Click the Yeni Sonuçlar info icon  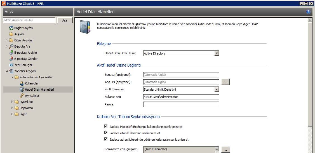pos(11,65)
